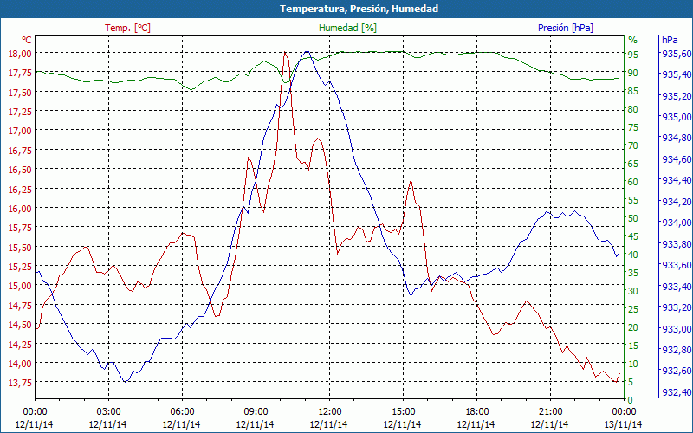Click temperature axis value '18,00'
The width and height of the screenshot is (693, 433).
coord(20,53)
